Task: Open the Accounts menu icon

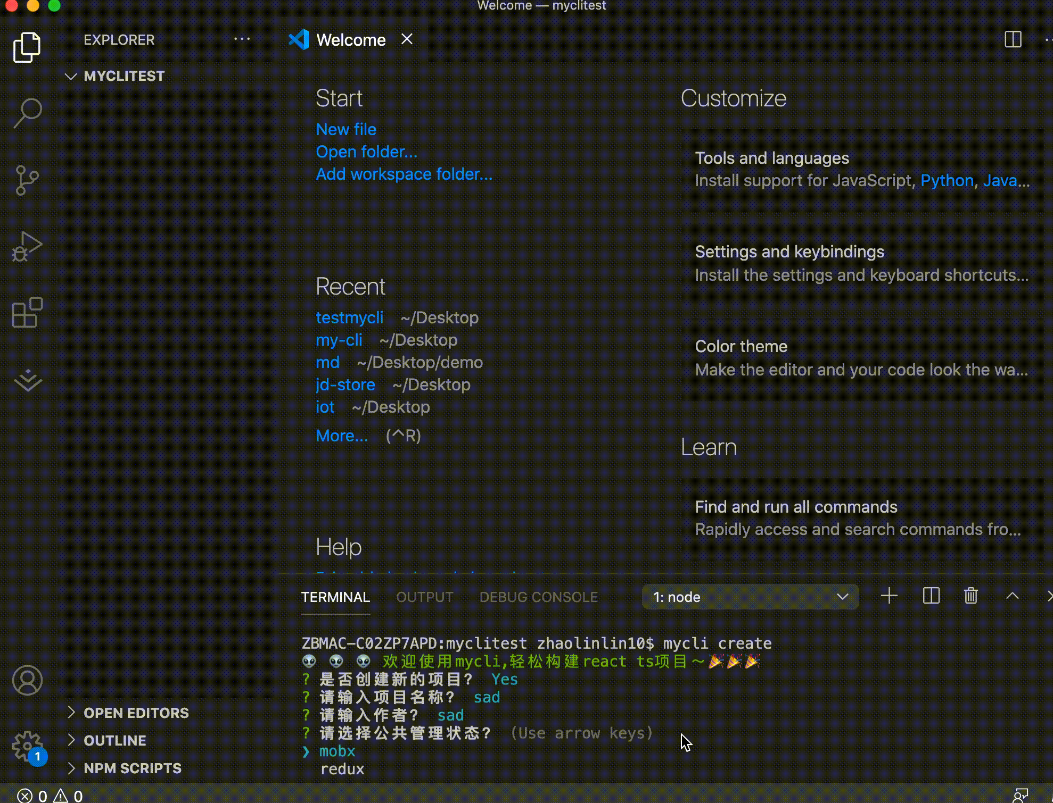Action: 27,680
